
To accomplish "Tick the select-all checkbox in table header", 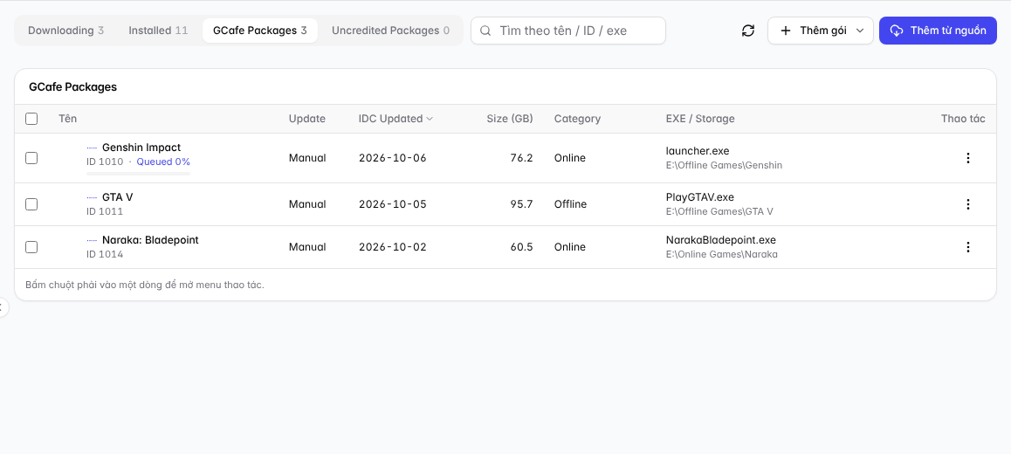I will coord(31,119).
